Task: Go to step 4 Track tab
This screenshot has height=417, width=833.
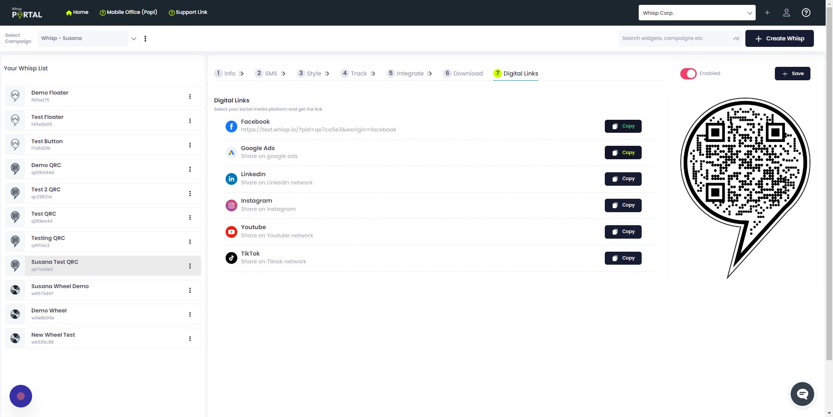Action: coord(358,73)
